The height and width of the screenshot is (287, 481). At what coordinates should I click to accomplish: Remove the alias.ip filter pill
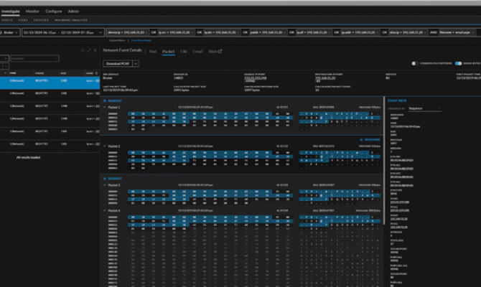tap(426, 32)
